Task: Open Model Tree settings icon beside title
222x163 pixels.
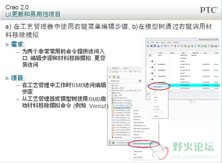Action: (x=139, y=81)
